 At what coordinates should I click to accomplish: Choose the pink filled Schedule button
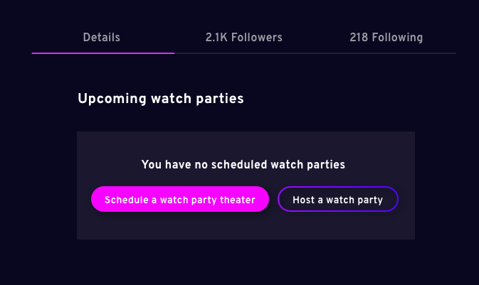tap(180, 199)
